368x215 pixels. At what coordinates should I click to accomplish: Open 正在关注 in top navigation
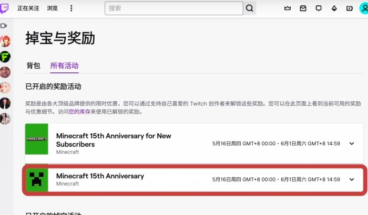28,8
